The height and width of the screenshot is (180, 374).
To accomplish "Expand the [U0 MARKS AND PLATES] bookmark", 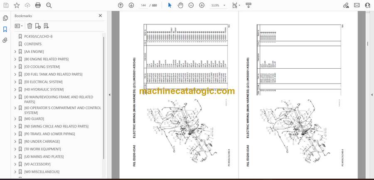I will [x=15, y=157].
